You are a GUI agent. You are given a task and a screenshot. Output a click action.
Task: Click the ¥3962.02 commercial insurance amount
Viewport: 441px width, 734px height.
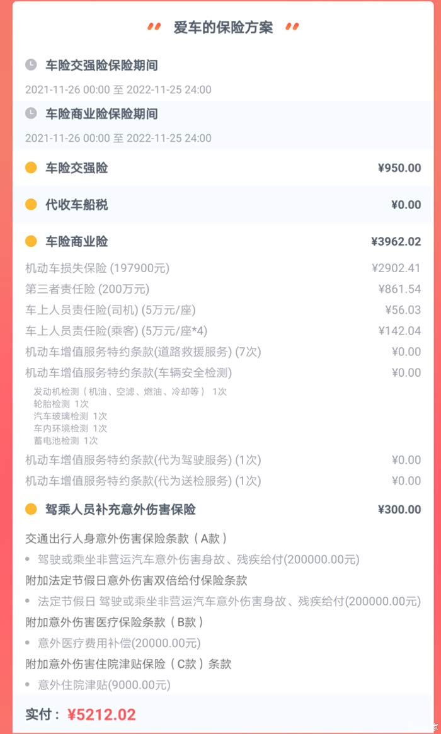point(396,241)
